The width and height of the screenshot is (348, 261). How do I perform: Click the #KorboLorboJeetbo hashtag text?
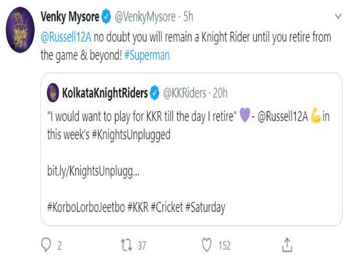click(x=86, y=207)
